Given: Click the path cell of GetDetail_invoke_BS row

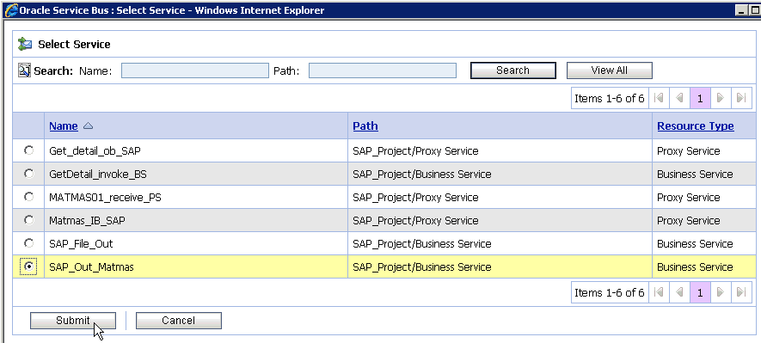Looking at the screenshot, I should coord(500,175).
